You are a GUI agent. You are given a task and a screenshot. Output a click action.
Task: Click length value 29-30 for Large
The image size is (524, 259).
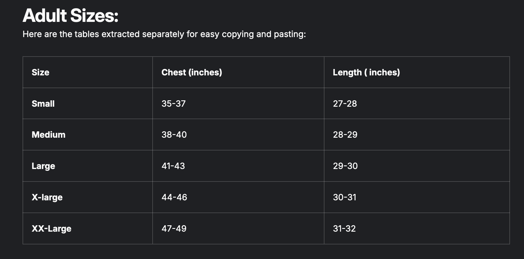tap(345, 166)
